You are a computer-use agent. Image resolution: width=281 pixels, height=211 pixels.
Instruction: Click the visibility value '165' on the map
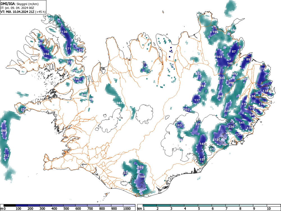point(219,57)
